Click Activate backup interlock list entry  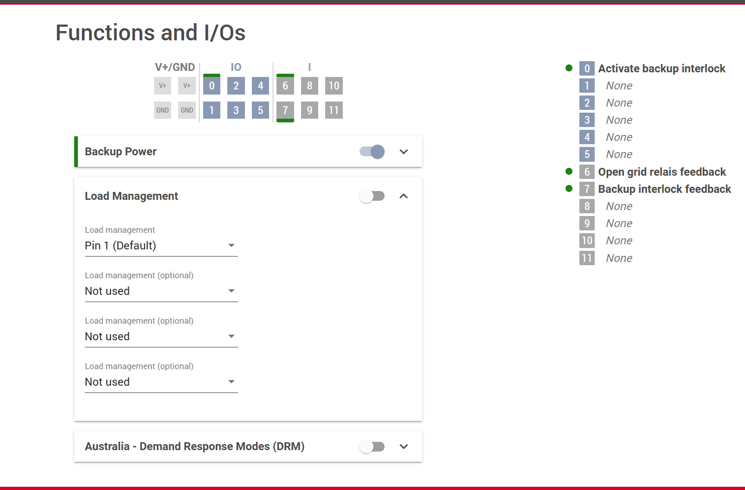tap(662, 69)
